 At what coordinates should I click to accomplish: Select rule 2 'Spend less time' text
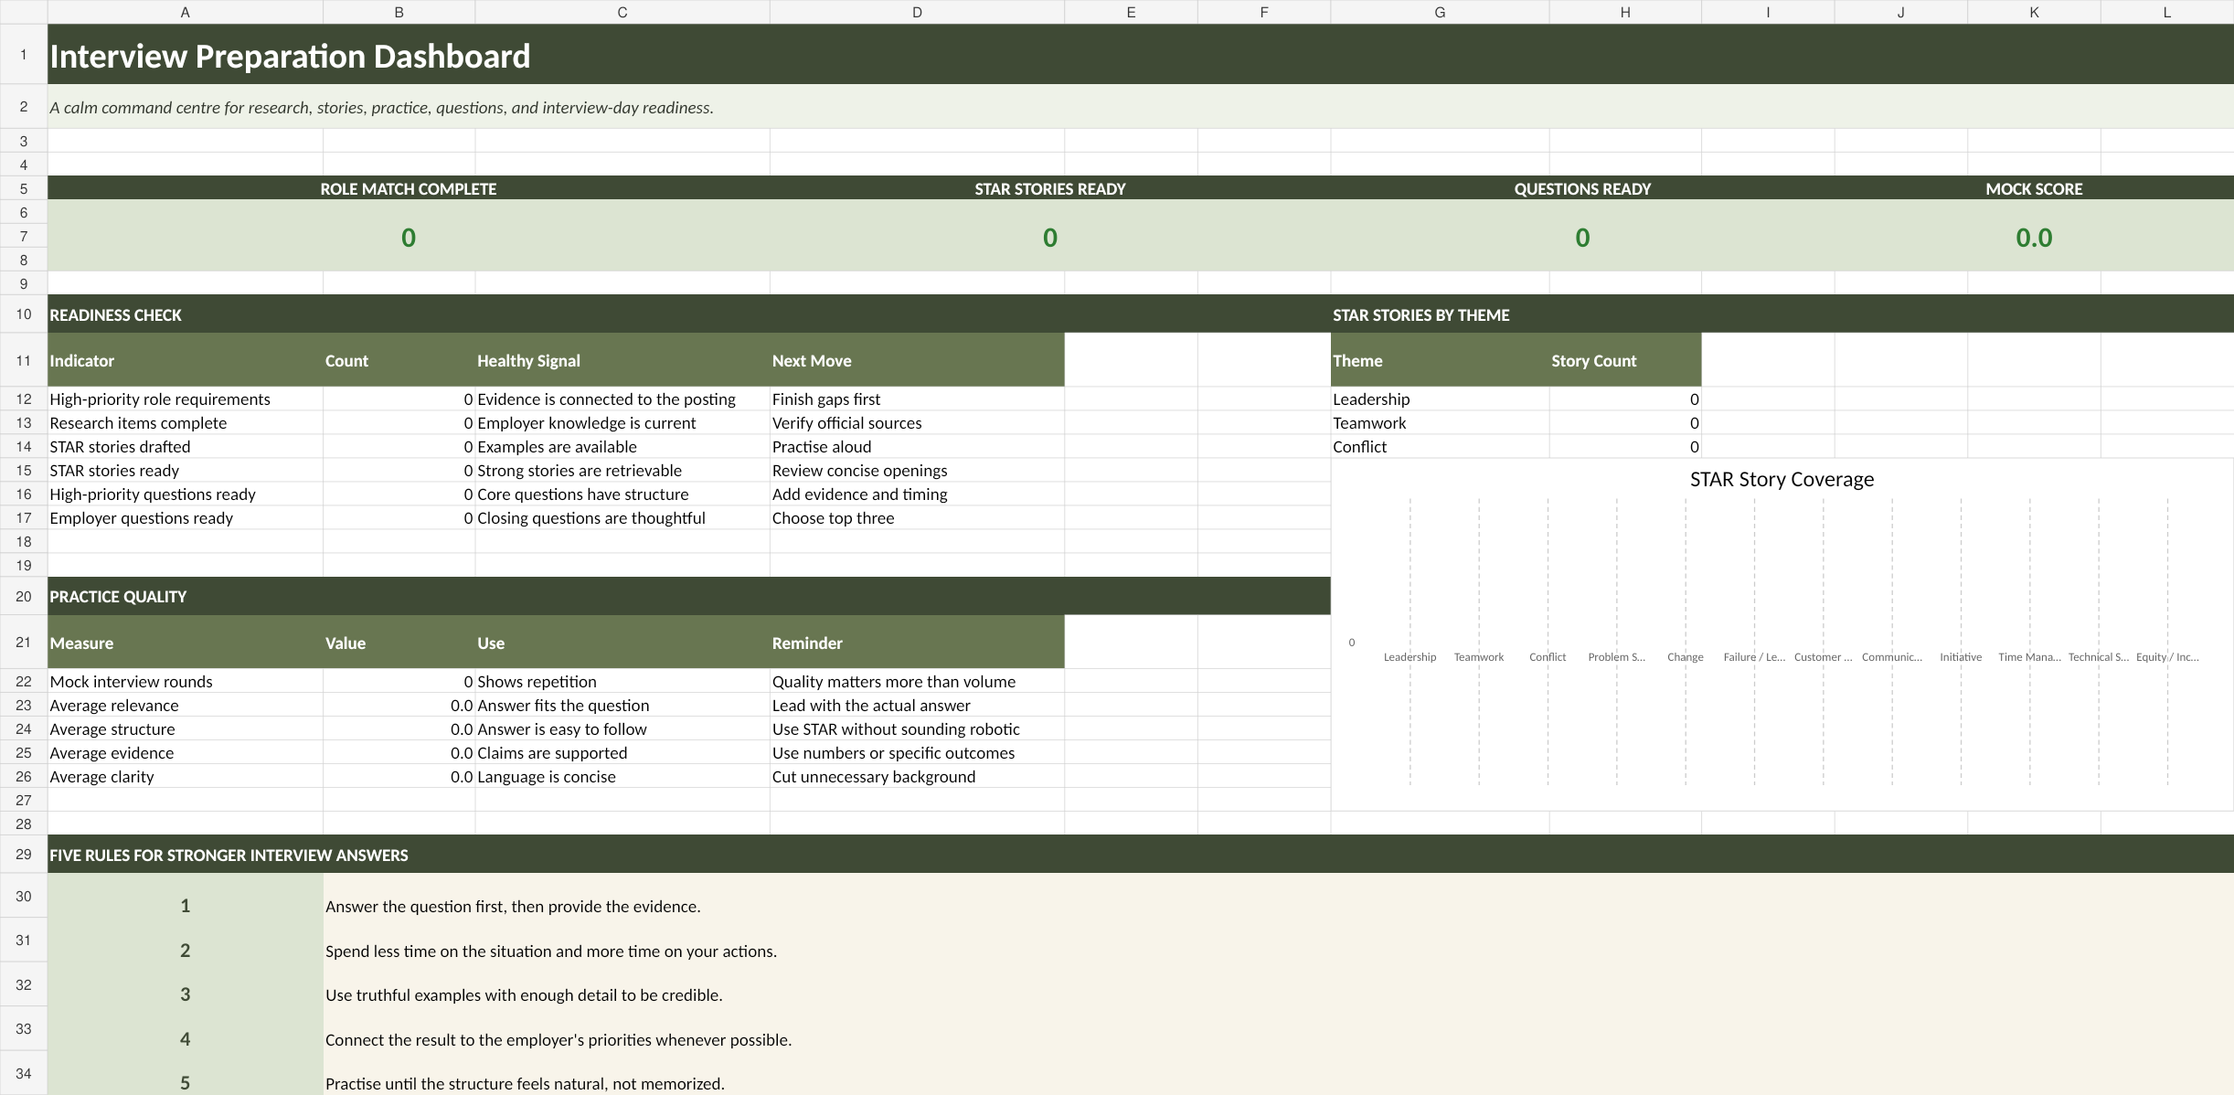pos(551,951)
